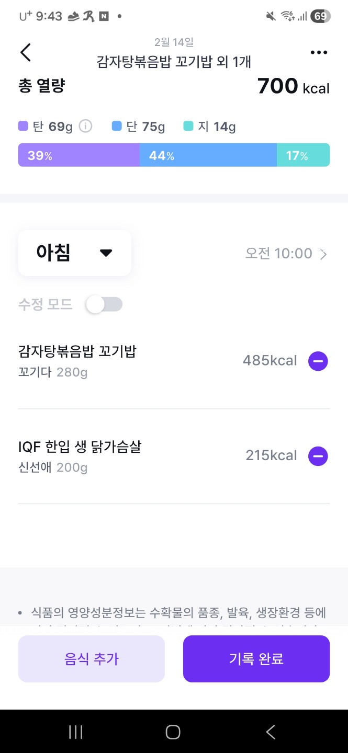This screenshot has height=753, width=348.
Task: Tap the back arrow at top left
Action: [26, 52]
